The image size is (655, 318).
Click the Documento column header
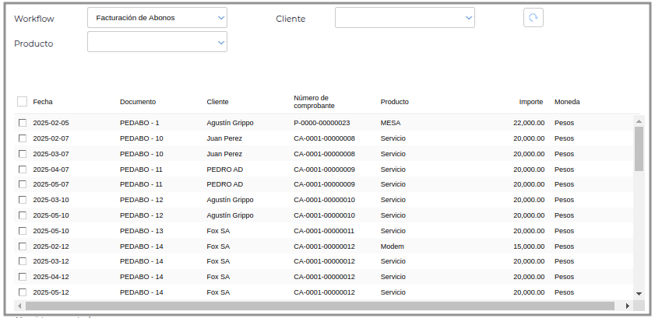[x=137, y=102]
